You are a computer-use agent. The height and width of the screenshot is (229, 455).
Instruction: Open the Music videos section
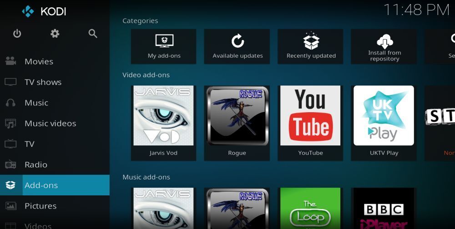pyautogui.click(x=55, y=123)
